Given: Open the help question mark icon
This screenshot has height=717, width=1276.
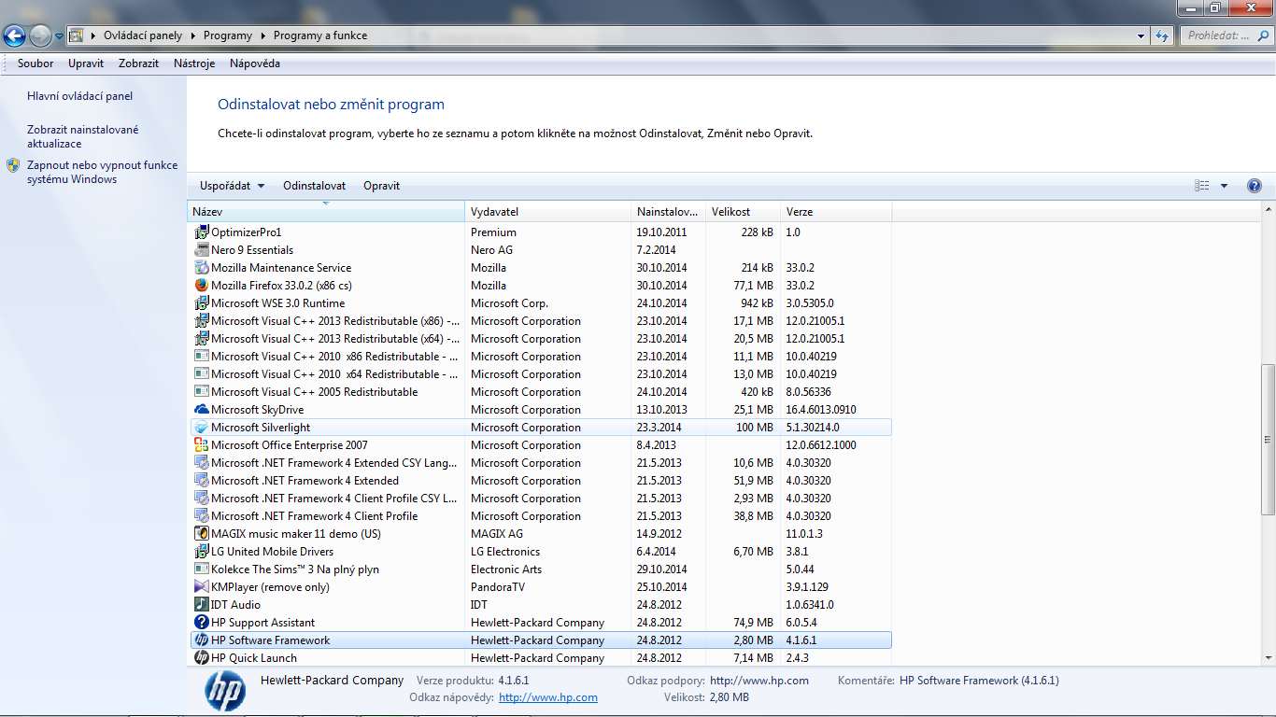Looking at the screenshot, I should 1255,186.
